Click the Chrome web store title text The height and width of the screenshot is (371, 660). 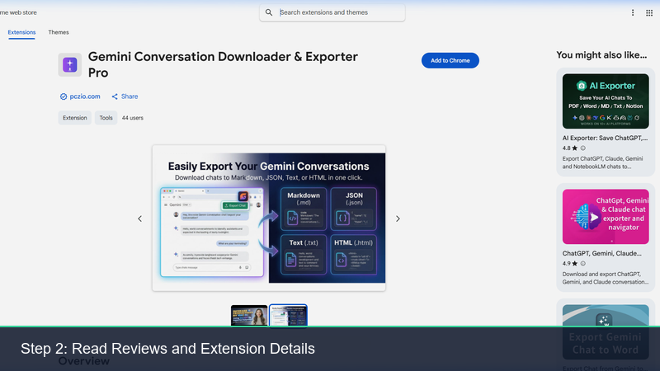[18, 12]
